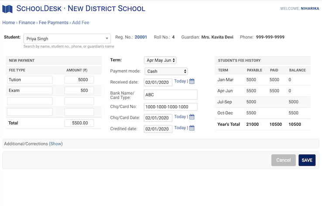Click the SchoolDesk book logo icon
Screen dimensions: 322x206
(x=8, y=8)
